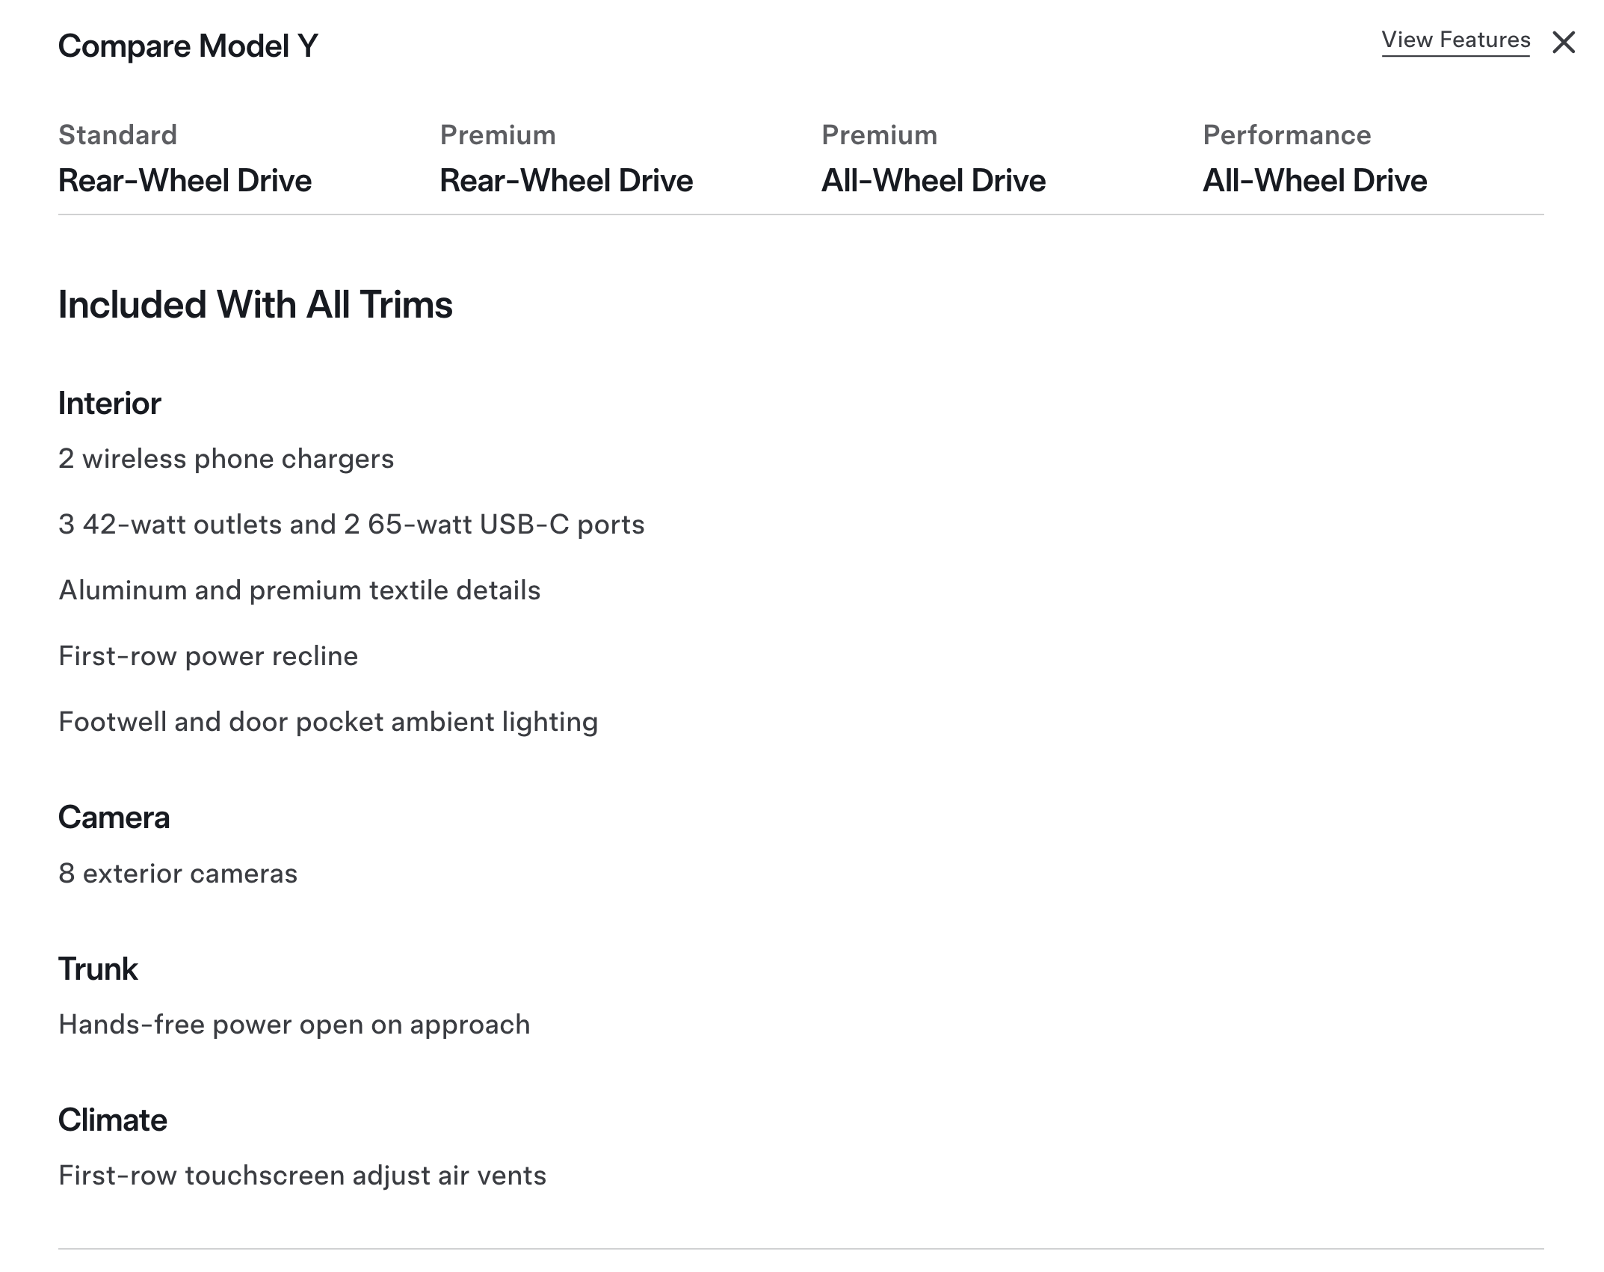Screen dimensions: 1604x1272
Task: Click Hands-free power open on approach
Action: point(294,1025)
